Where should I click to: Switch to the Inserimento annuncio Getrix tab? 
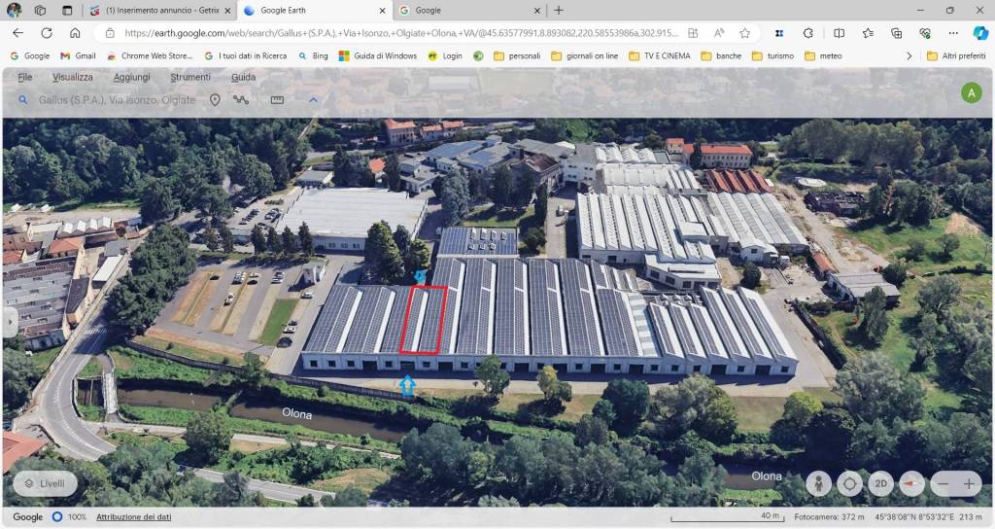(x=160, y=11)
